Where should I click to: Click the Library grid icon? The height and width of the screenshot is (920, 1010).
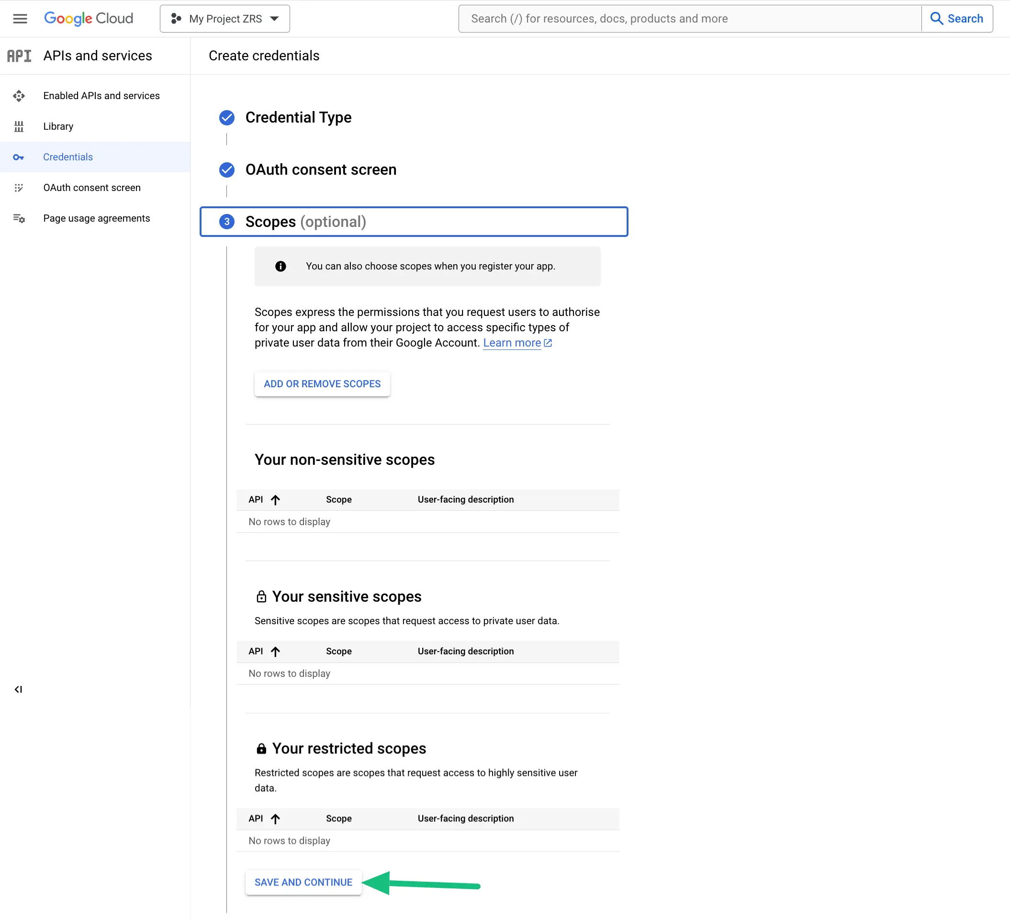(x=19, y=126)
